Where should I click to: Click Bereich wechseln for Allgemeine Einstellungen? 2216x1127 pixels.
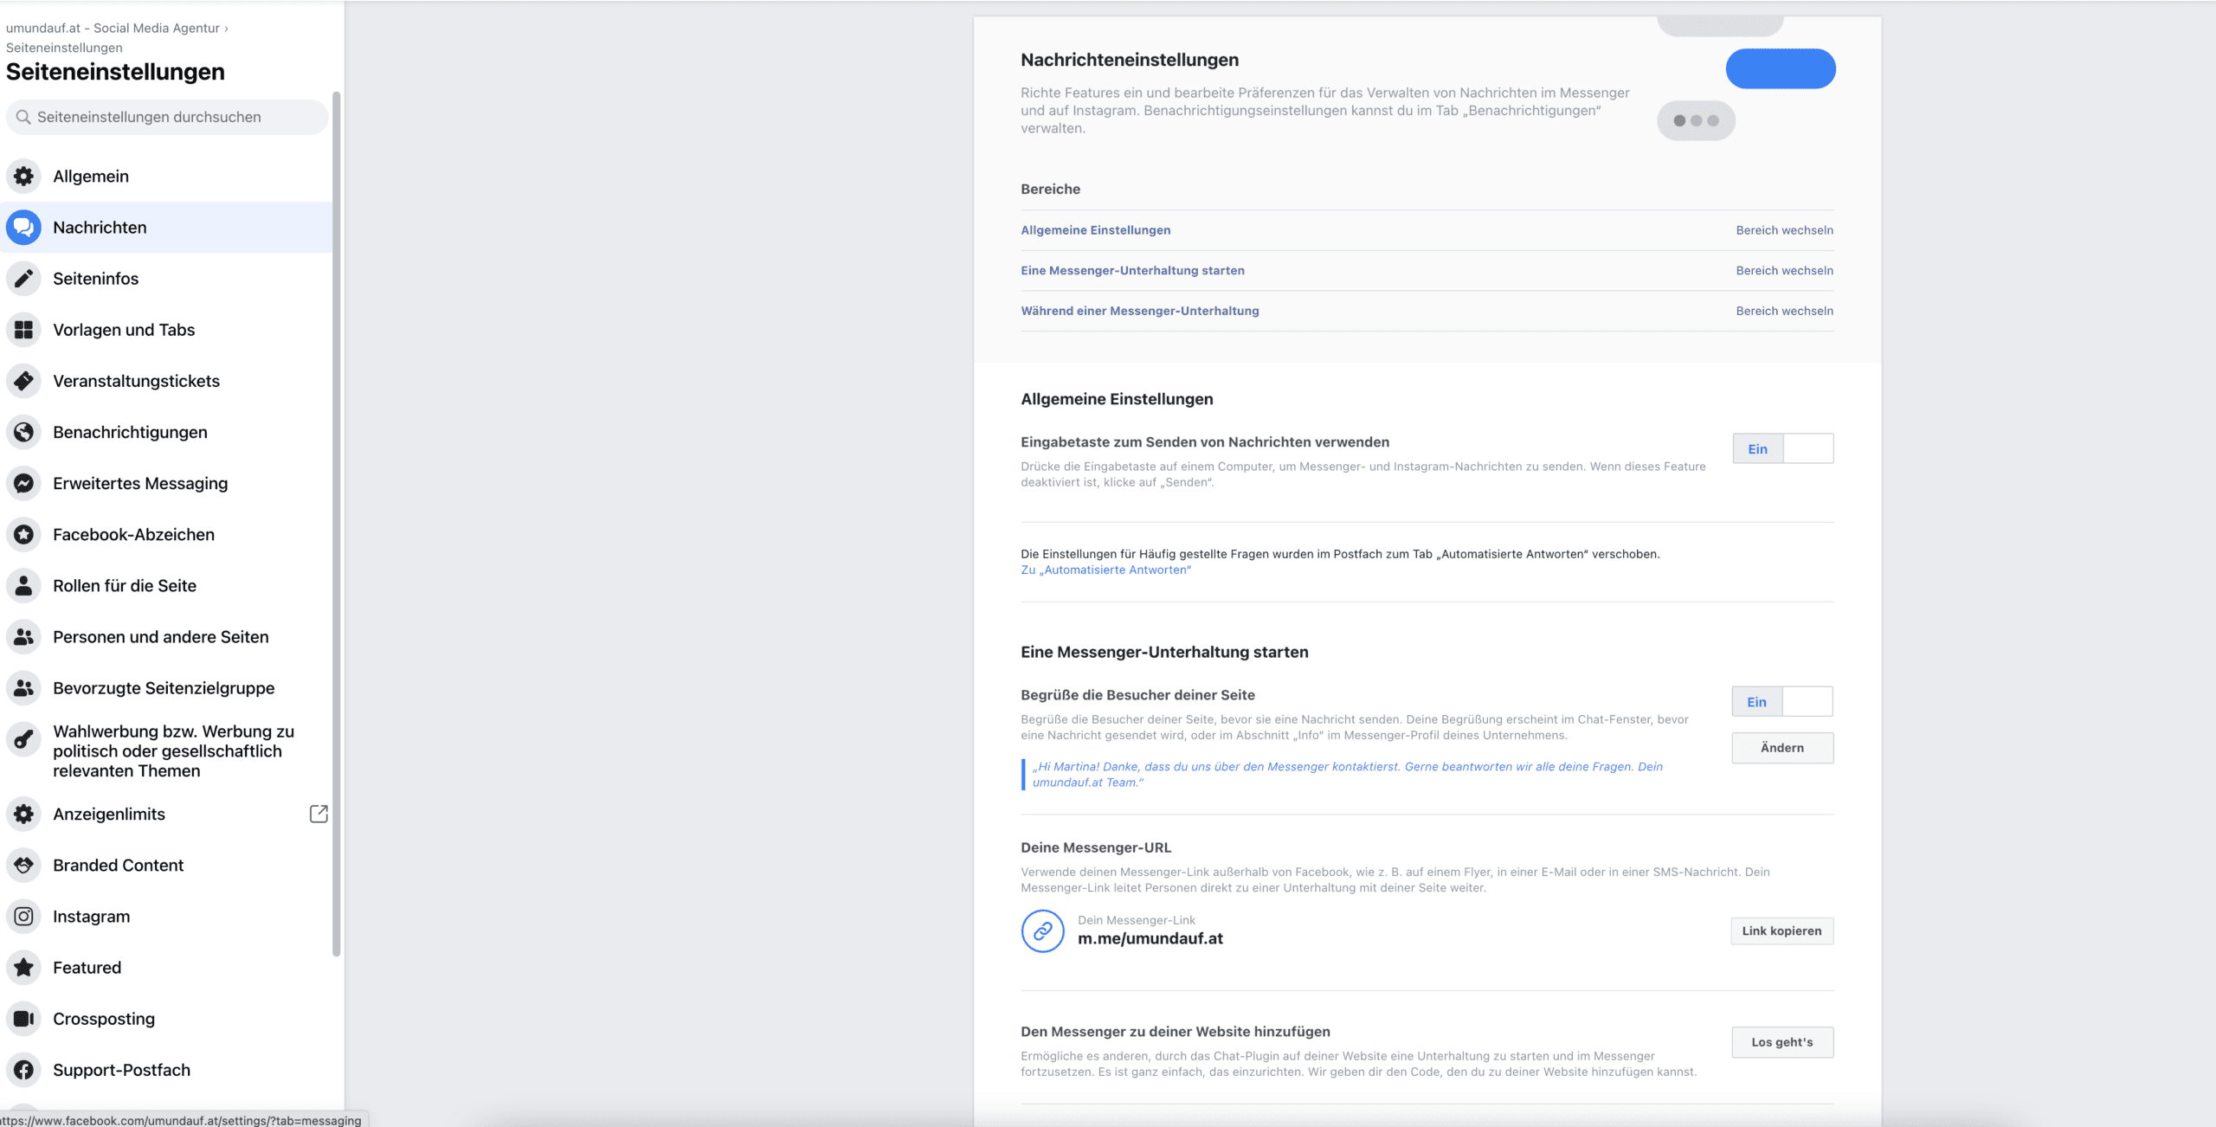point(1784,230)
